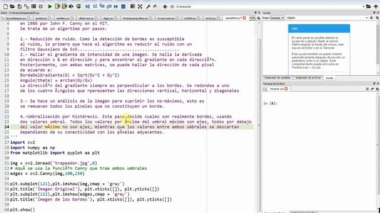Open the IPython terminal options icon
Screen dimensions: 380x213
pyautogui.click(x=378, y=89)
